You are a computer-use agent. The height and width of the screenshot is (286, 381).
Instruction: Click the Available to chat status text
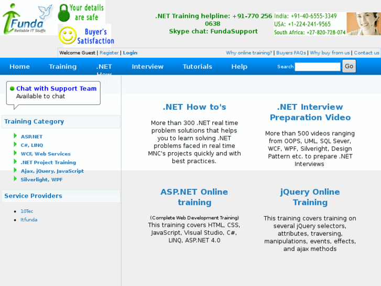click(x=40, y=97)
